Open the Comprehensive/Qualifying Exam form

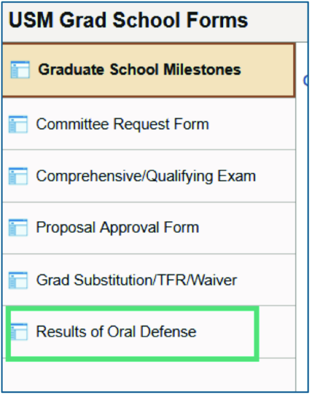tap(146, 176)
